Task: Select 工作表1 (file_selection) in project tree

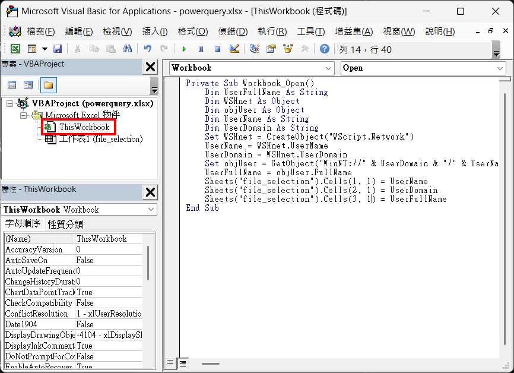Action: click(100, 140)
